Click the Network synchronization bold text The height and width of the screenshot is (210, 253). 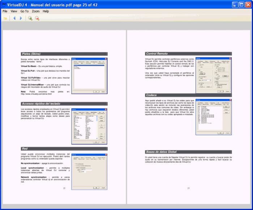[x=34, y=177]
